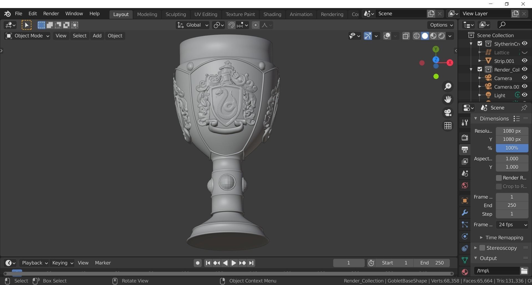Toggle viewport gizmos display
This screenshot has height=285, width=532.
(x=368, y=36)
